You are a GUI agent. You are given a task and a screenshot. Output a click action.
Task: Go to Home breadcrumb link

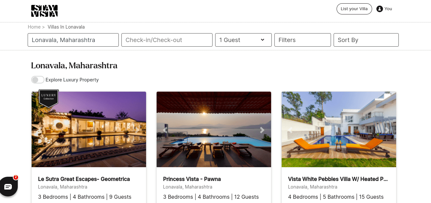(x=34, y=27)
